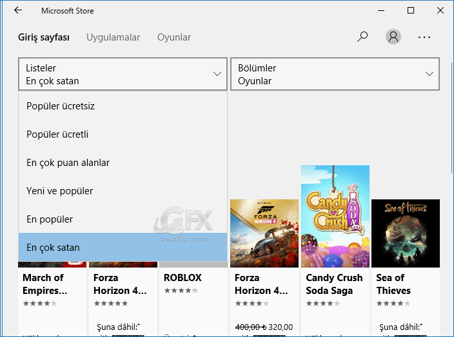Select highlighted En çok satan option
The height and width of the screenshot is (337, 454).
[123, 247]
